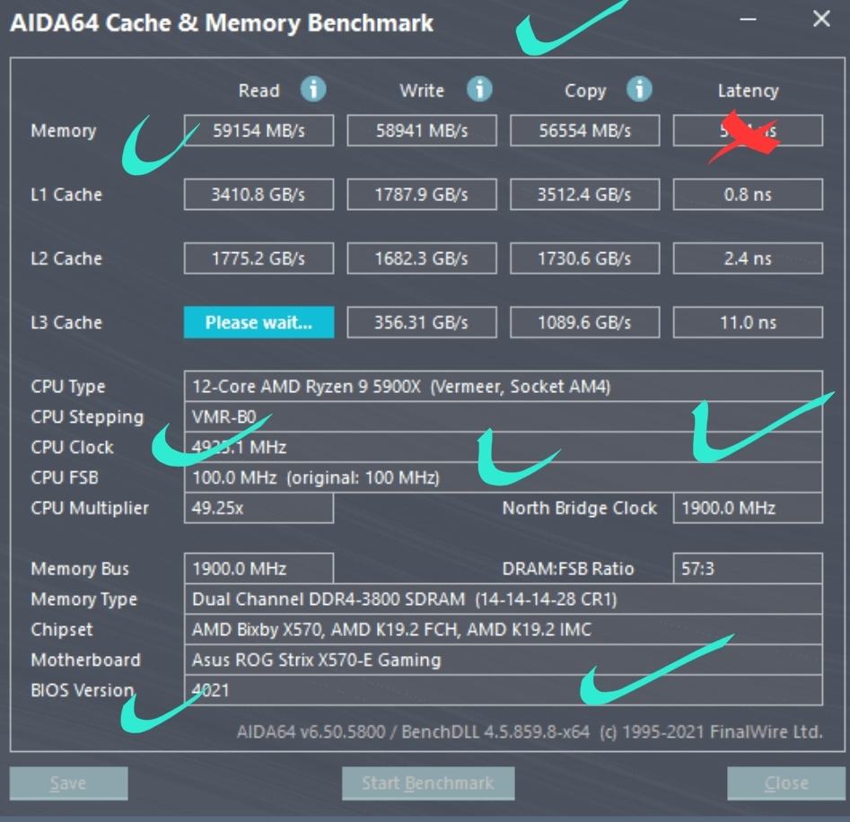This screenshot has height=822, width=850.
Task: Minimize the AIDA64 benchmark window
Action: pyautogui.click(x=748, y=20)
